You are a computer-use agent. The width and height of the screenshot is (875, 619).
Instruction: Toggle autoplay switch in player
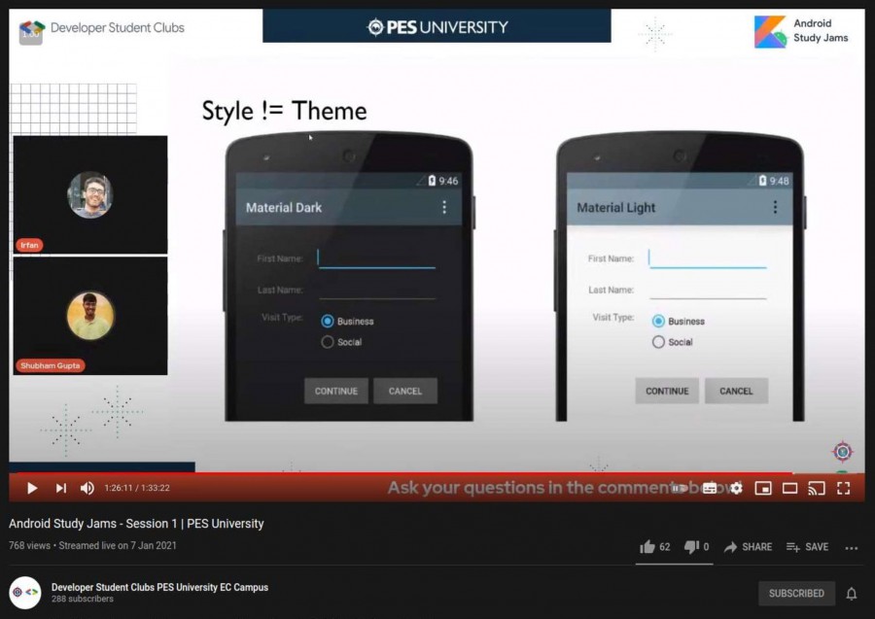pos(680,488)
